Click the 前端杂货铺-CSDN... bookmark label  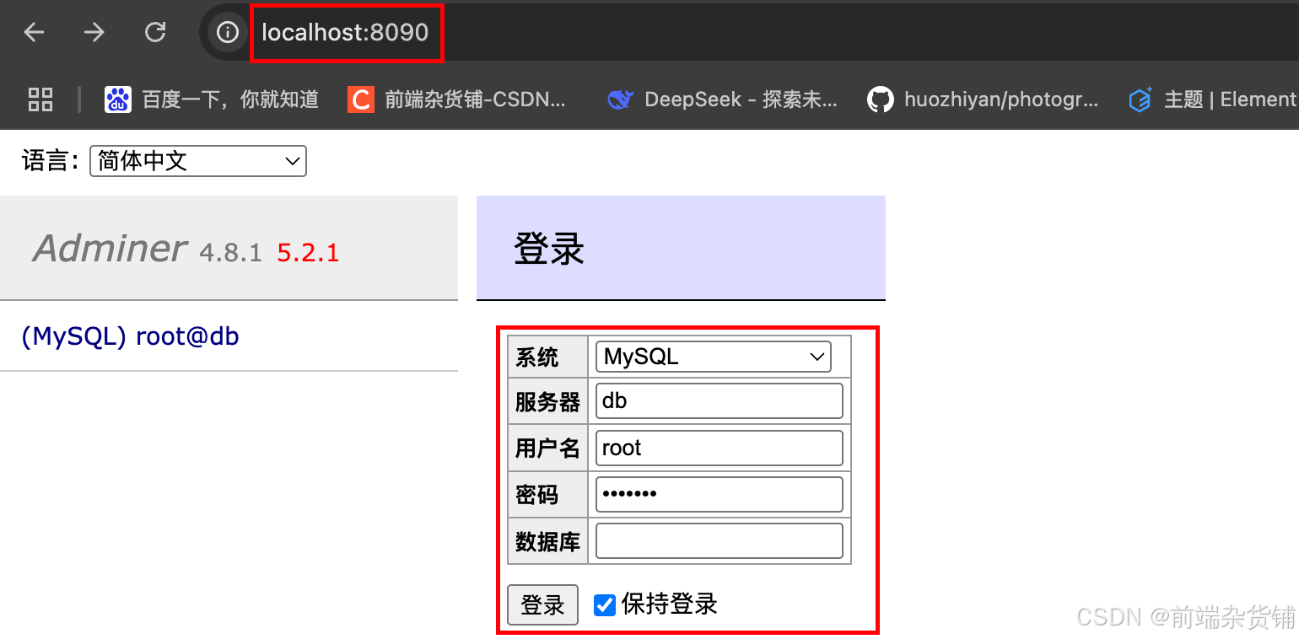tap(475, 99)
